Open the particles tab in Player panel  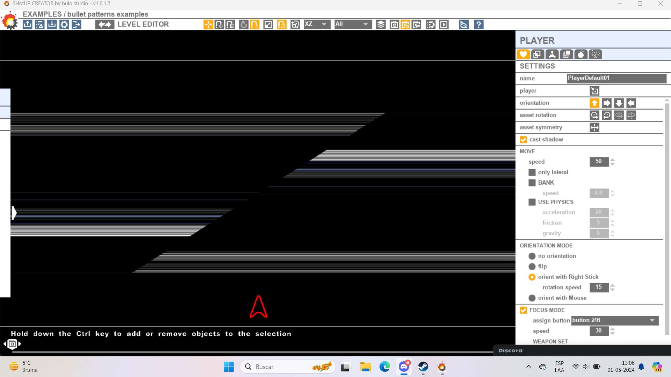(595, 54)
